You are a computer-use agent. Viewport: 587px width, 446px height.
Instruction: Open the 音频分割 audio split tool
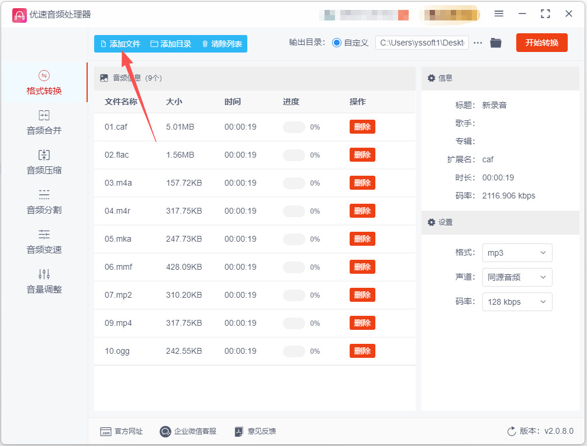tap(44, 201)
